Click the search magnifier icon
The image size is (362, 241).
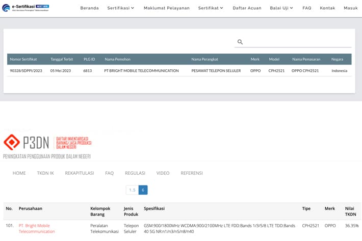pyautogui.click(x=240, y=42)
